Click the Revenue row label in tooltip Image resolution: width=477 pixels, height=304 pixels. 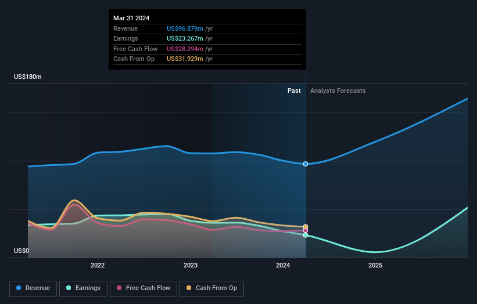125,28
